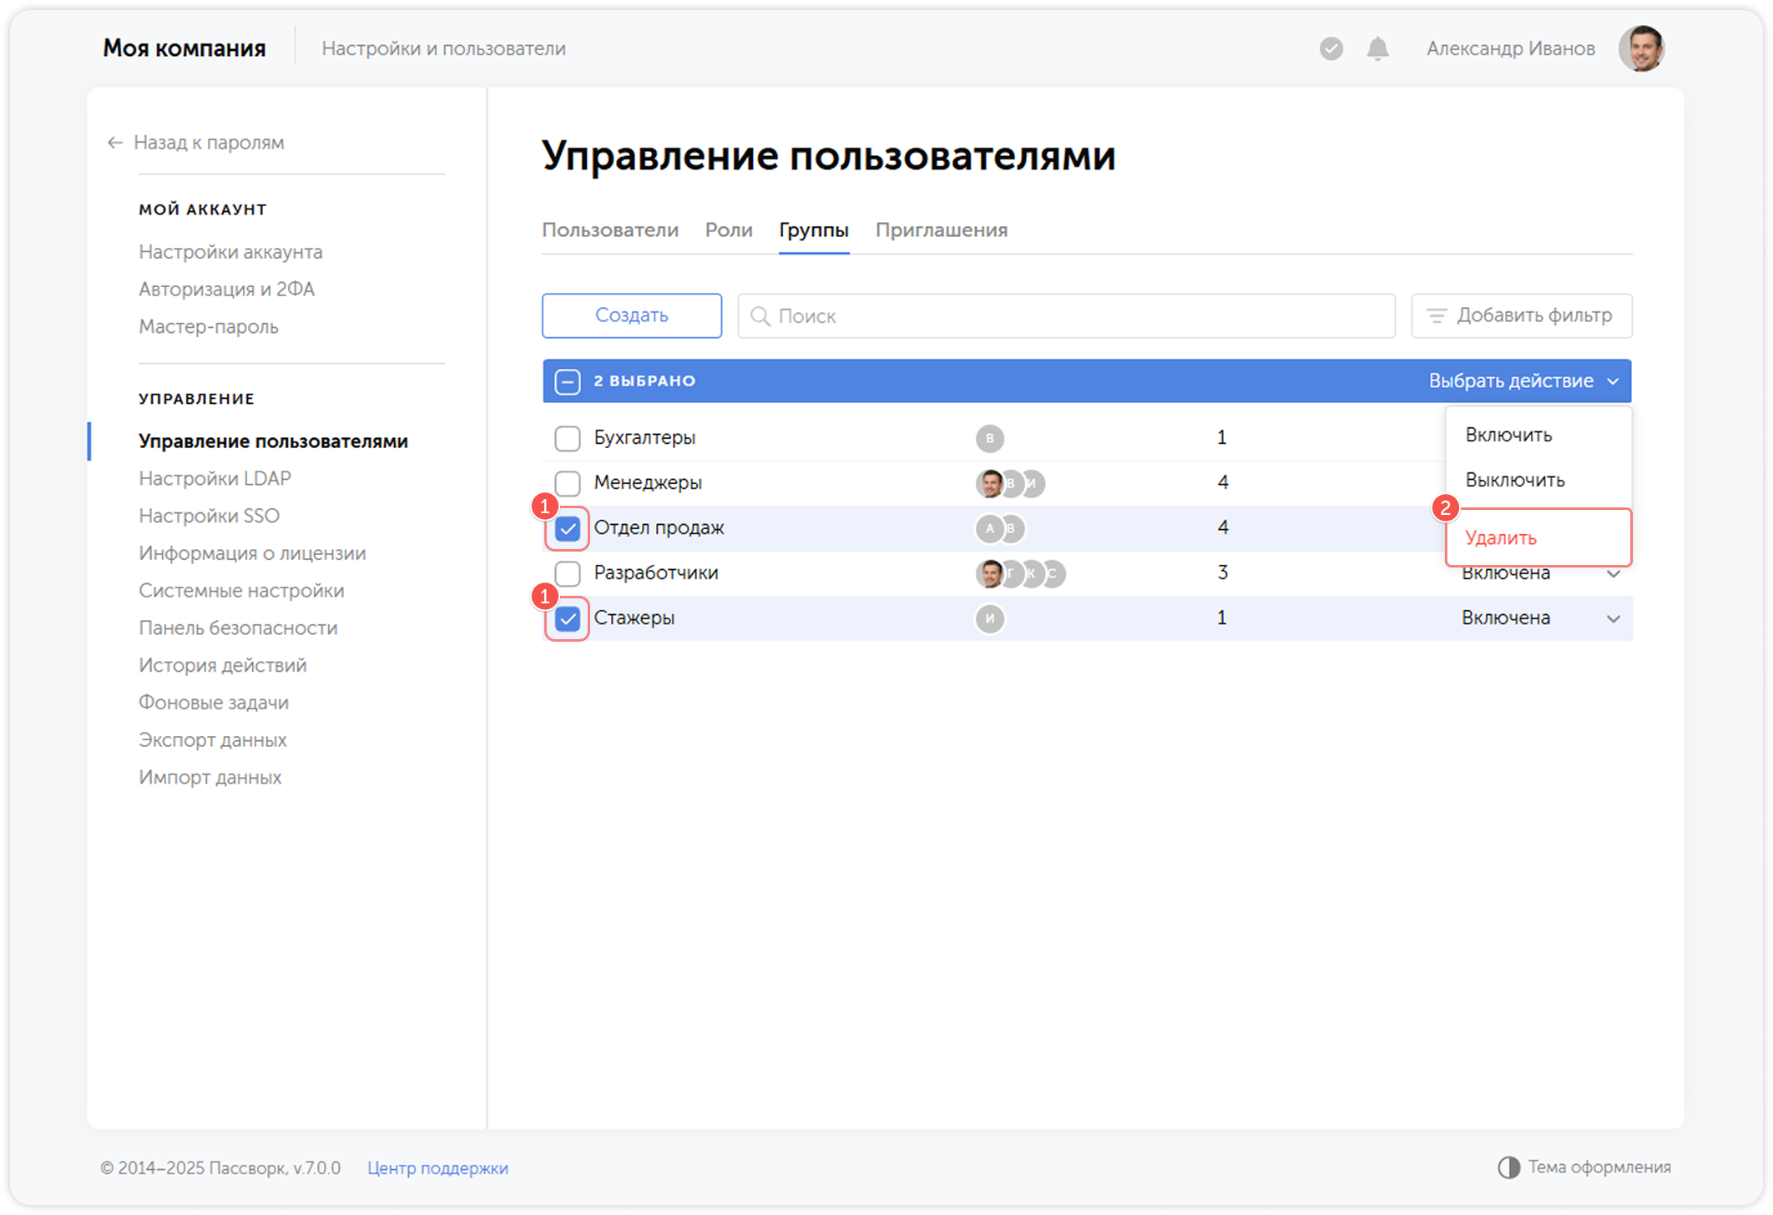The height and width of the screenshot is (1215, 1773).
Task: Select Управление пользователями in sidebar
Action: click(x=273, y=441)
